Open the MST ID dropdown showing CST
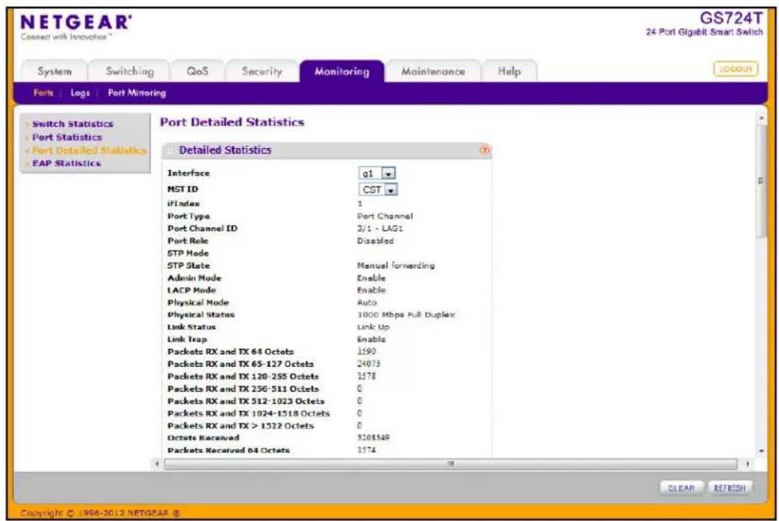 point(378,189)
